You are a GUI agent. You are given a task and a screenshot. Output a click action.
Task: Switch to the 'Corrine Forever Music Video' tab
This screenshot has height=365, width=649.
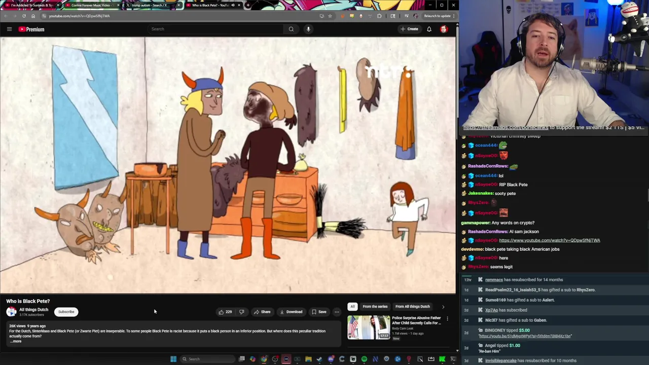(x=92, y=5)
